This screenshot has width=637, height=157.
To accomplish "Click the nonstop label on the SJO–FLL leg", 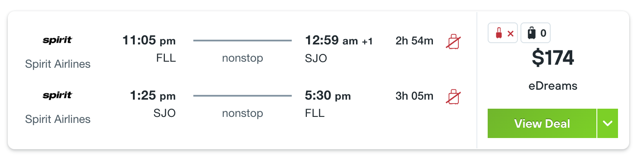I will 243,113.
